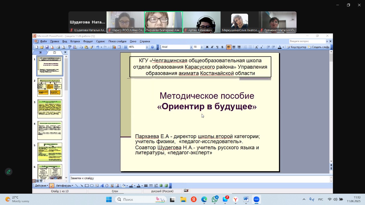This screenshot has width=365, height=205.
Task: Open the zoom percentage dropdown showing 46%
Action: point(147,47)
